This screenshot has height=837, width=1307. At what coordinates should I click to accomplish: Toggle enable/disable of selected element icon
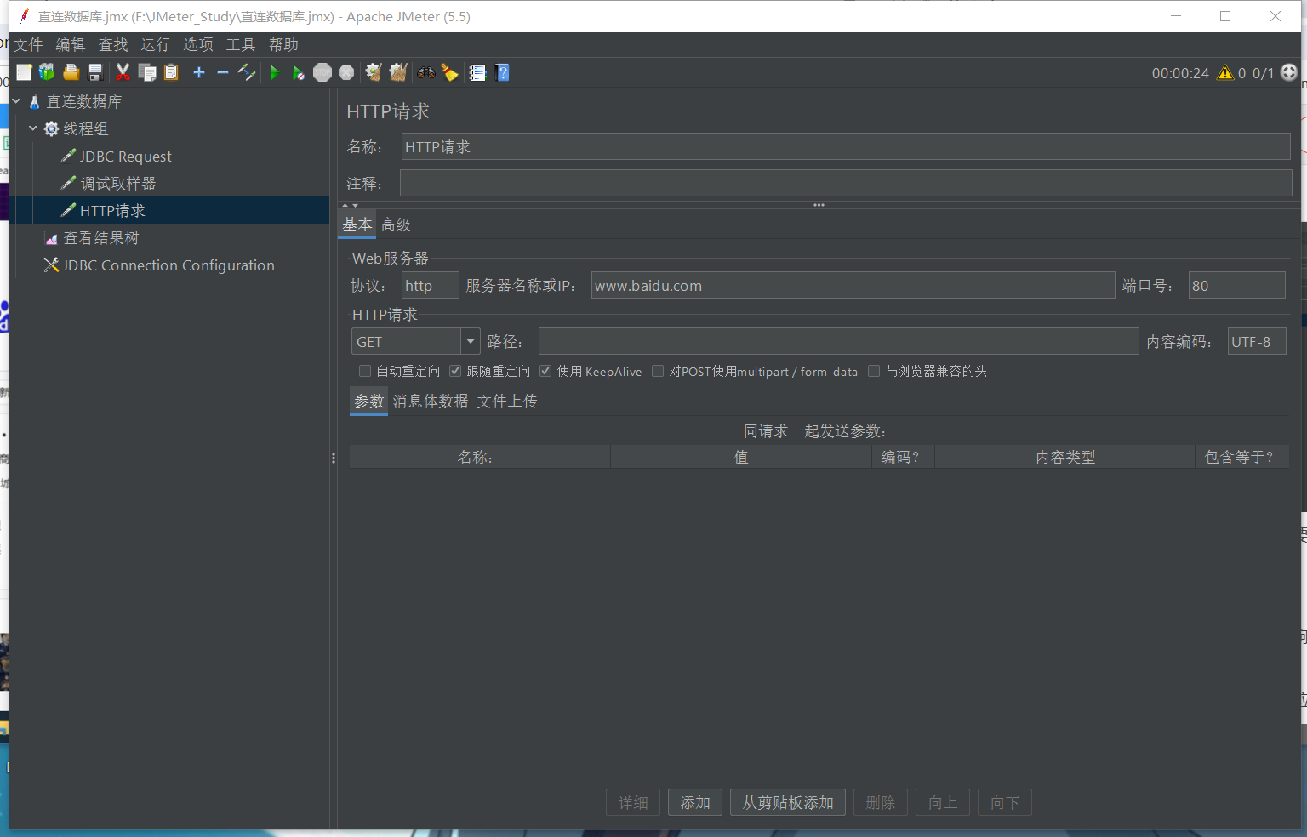click(x=247, y=73)
